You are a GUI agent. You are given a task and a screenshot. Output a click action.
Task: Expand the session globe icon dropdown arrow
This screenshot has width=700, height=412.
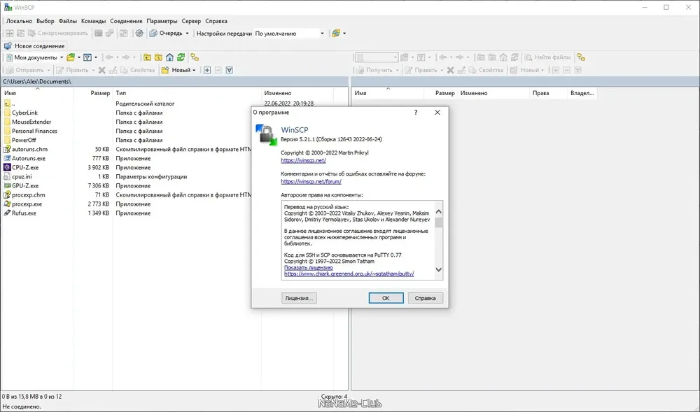coord(344,34)
